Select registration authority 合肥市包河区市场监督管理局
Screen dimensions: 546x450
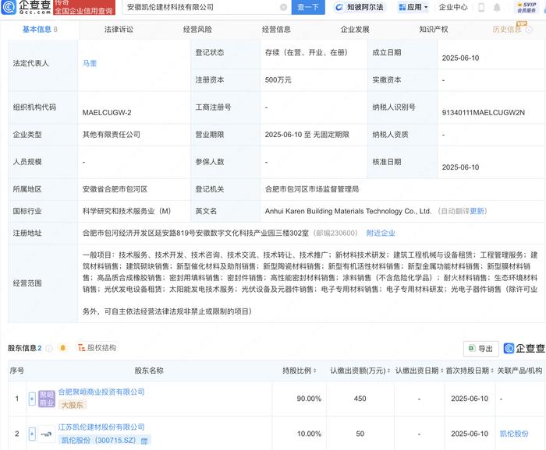pos(312,189)
